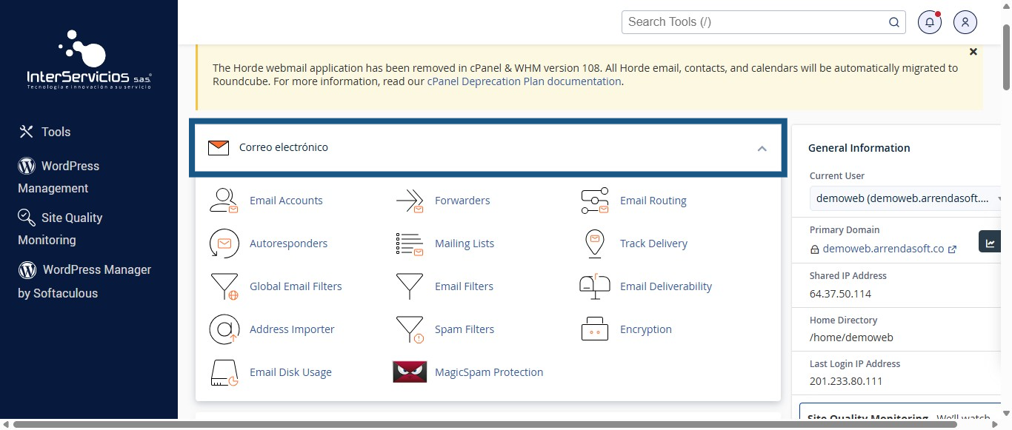Open the Email Accounts link
Screen dimensions: 1012x430
(286, 201)
